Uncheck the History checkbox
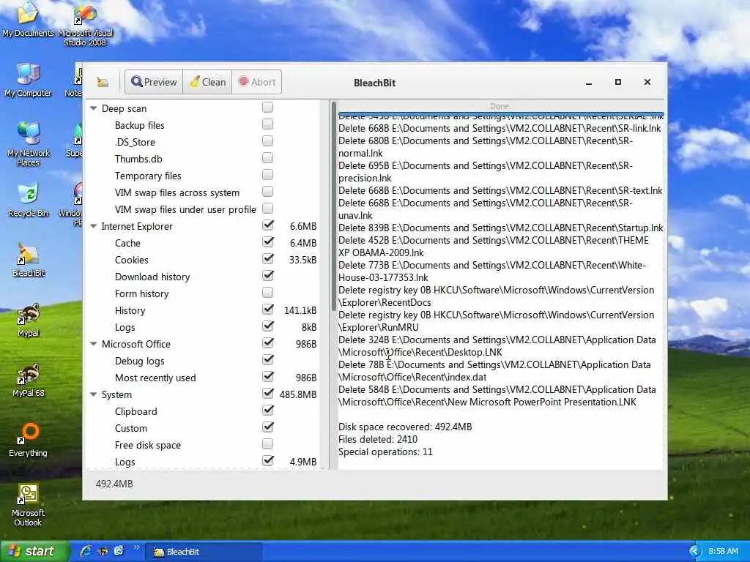The height and width of the screenshot is (562, 750). click(268, 310)
